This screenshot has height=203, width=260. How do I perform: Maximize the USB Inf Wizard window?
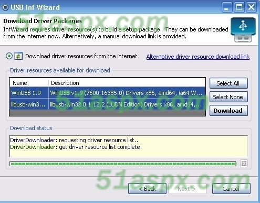(x=239, y=7)
